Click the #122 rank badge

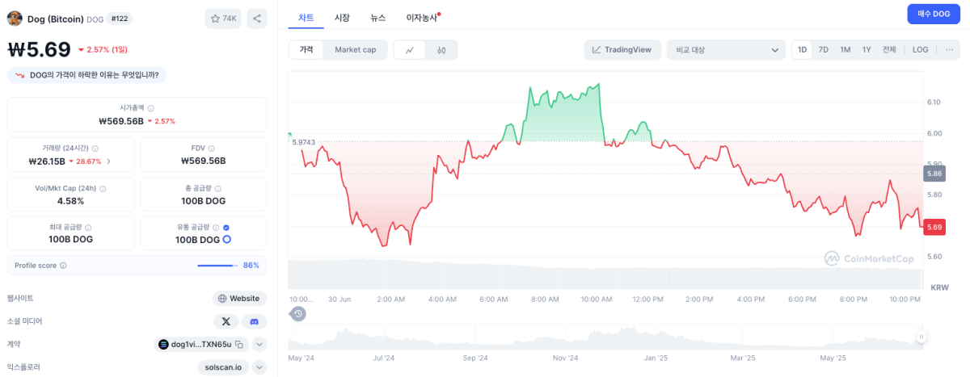coord(119,18)
